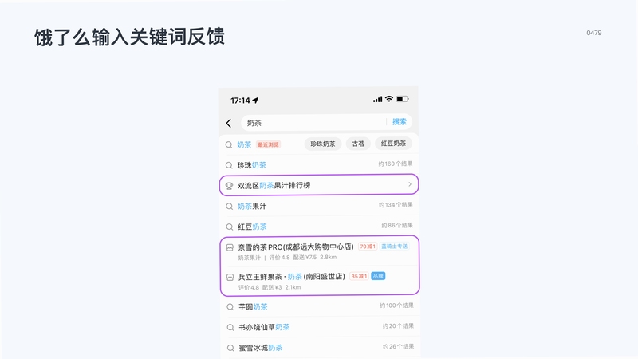This screenshot has width=638, height=359.
Task: Click trophy icon of 双流区奶茶果汁排行榜
Action: pos(229,186)
